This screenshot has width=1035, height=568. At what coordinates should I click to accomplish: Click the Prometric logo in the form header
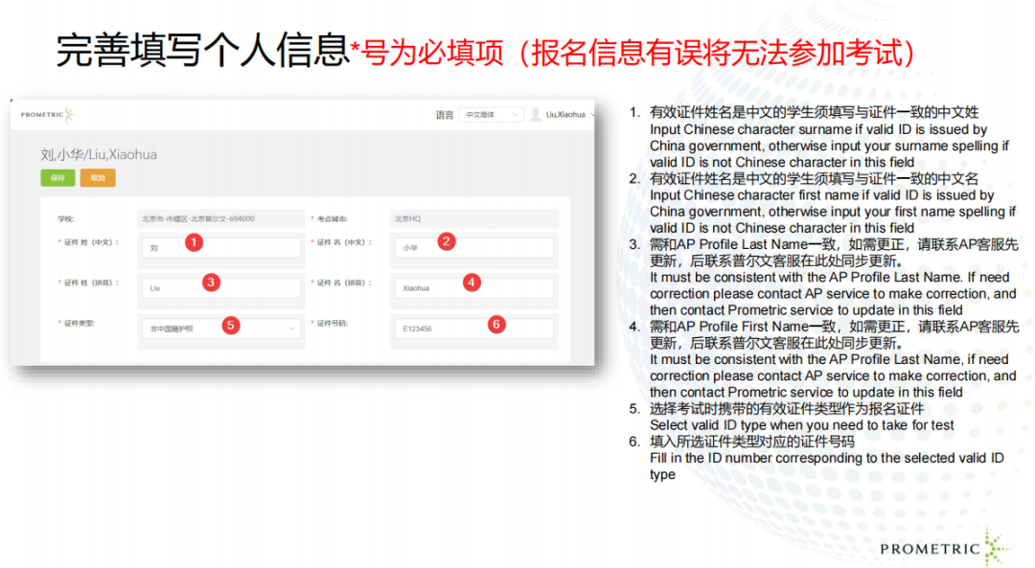(x=48, y=115)
